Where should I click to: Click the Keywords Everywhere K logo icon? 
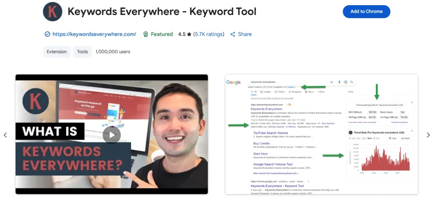[x=53, y=12]
